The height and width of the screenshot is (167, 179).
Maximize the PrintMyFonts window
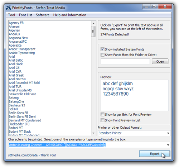(154, 7)
